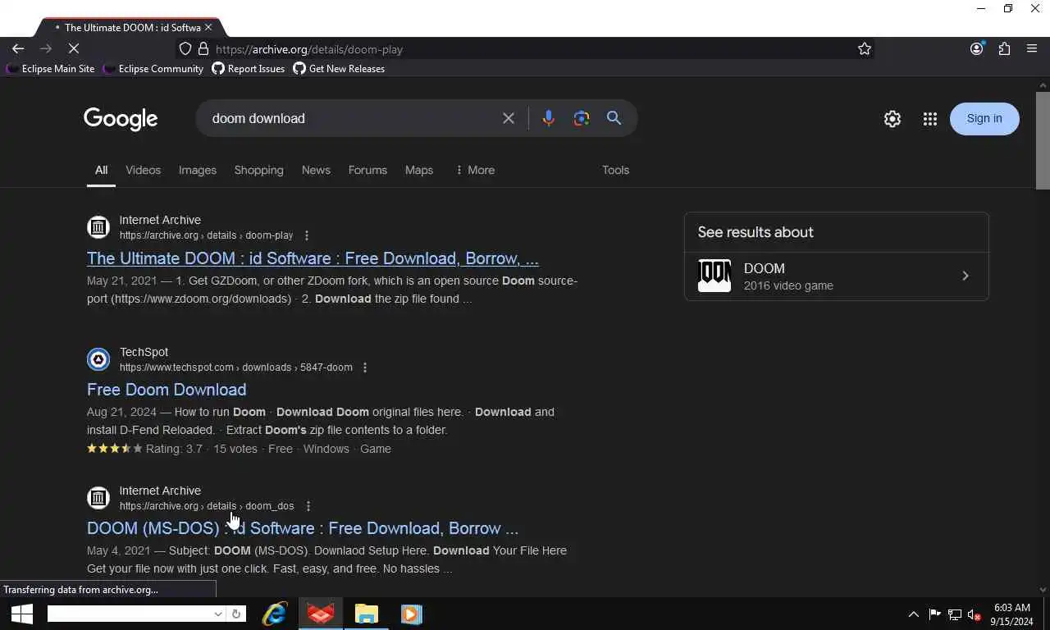This screenshot has height=630, width=1050.
Task: Open the browser hamburger menu
Action: [1032, 49]
